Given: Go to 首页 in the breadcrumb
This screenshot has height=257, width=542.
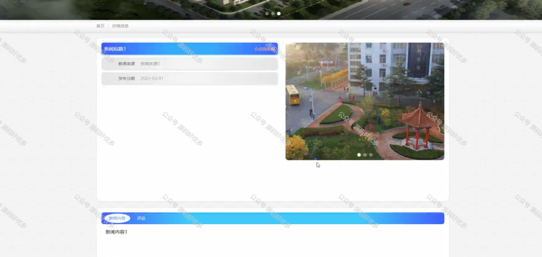Looking at the screenshot, I should click(x=100, y=26).
